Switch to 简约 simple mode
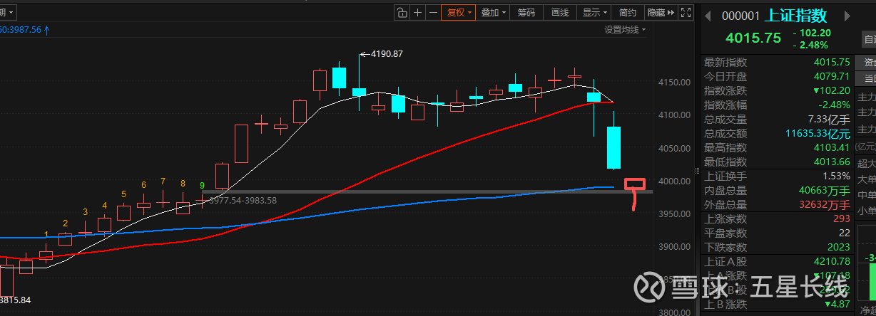 coord(628,12)
